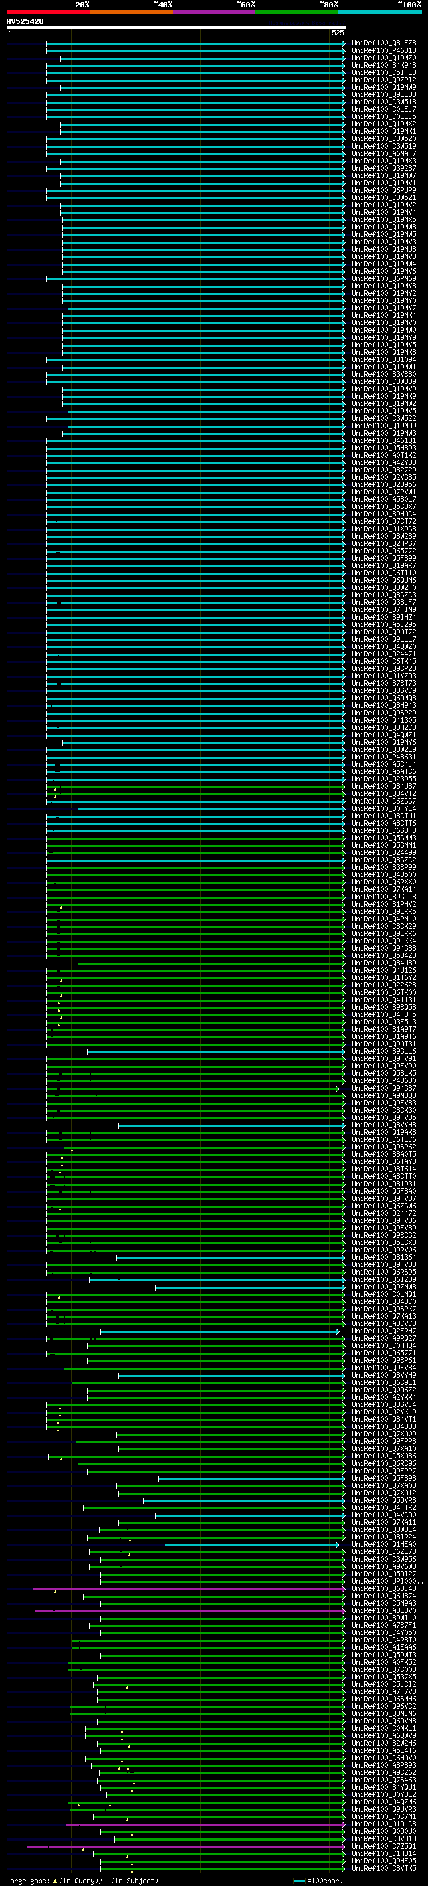Viewport: 428px width, 1886px height.
Task: Open hit UniRef100_A6N4F7
Action: click(x=384, y=154)
